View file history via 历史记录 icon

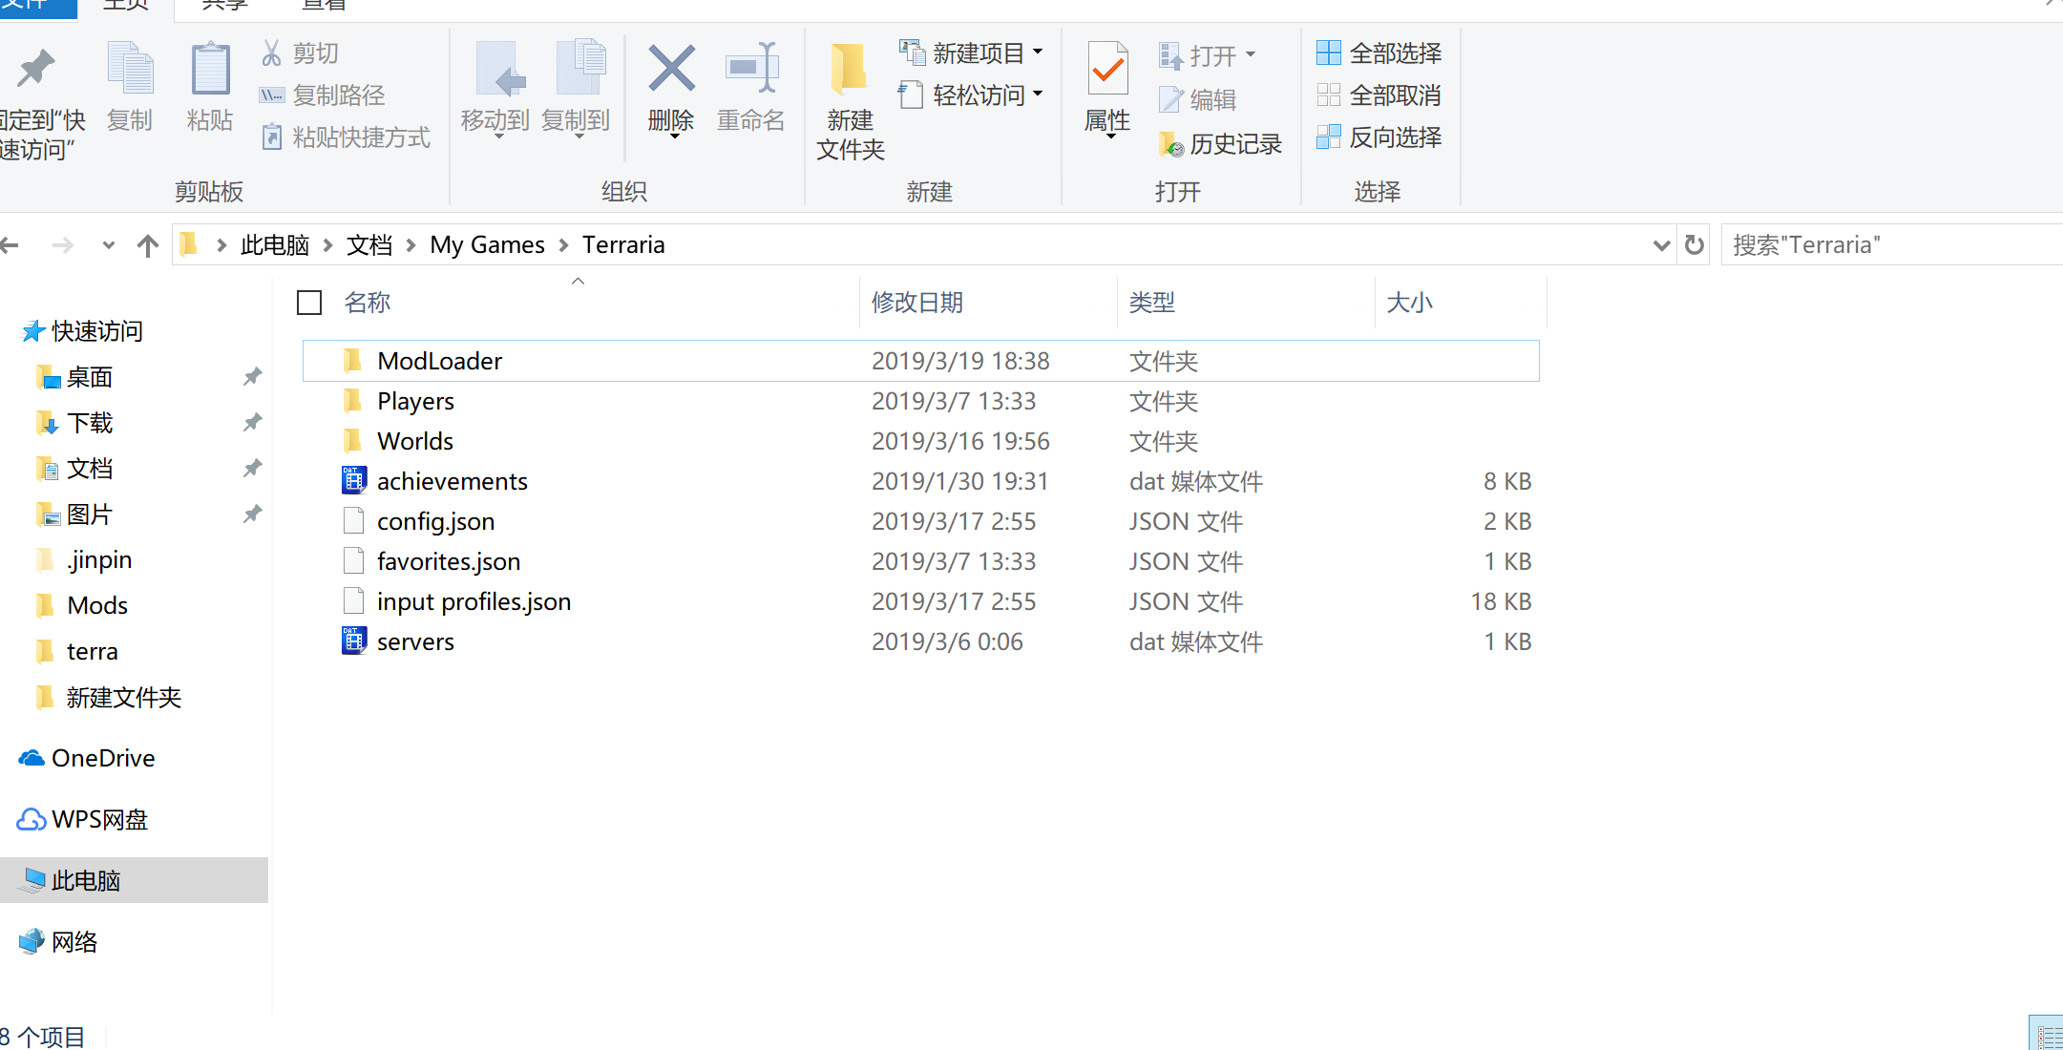coord(1220,143)
